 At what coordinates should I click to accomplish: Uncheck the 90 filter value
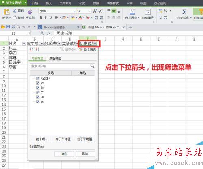[x=38, y=97]
